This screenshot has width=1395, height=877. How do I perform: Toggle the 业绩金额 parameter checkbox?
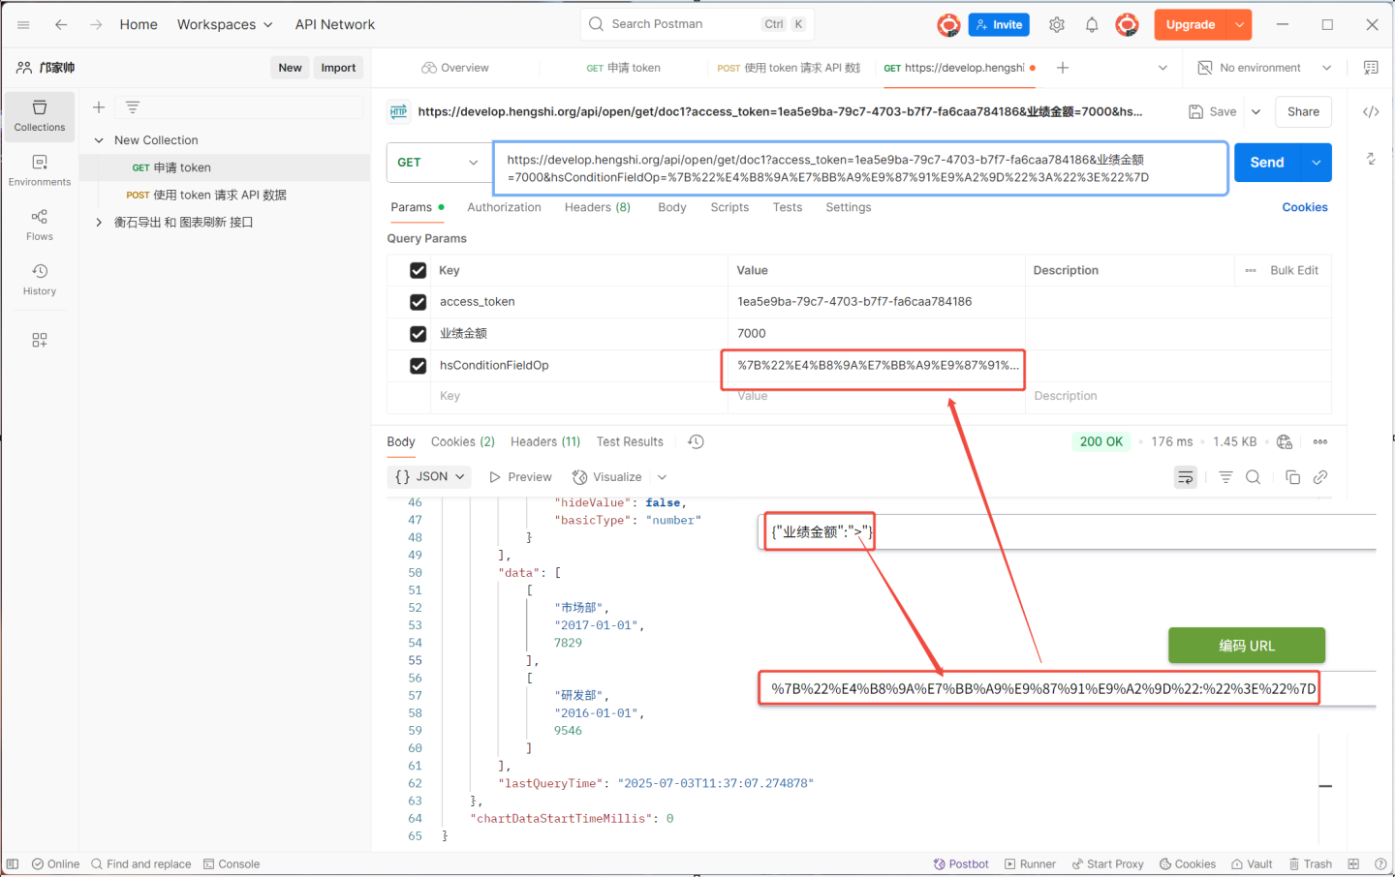(x=418, y=334)
